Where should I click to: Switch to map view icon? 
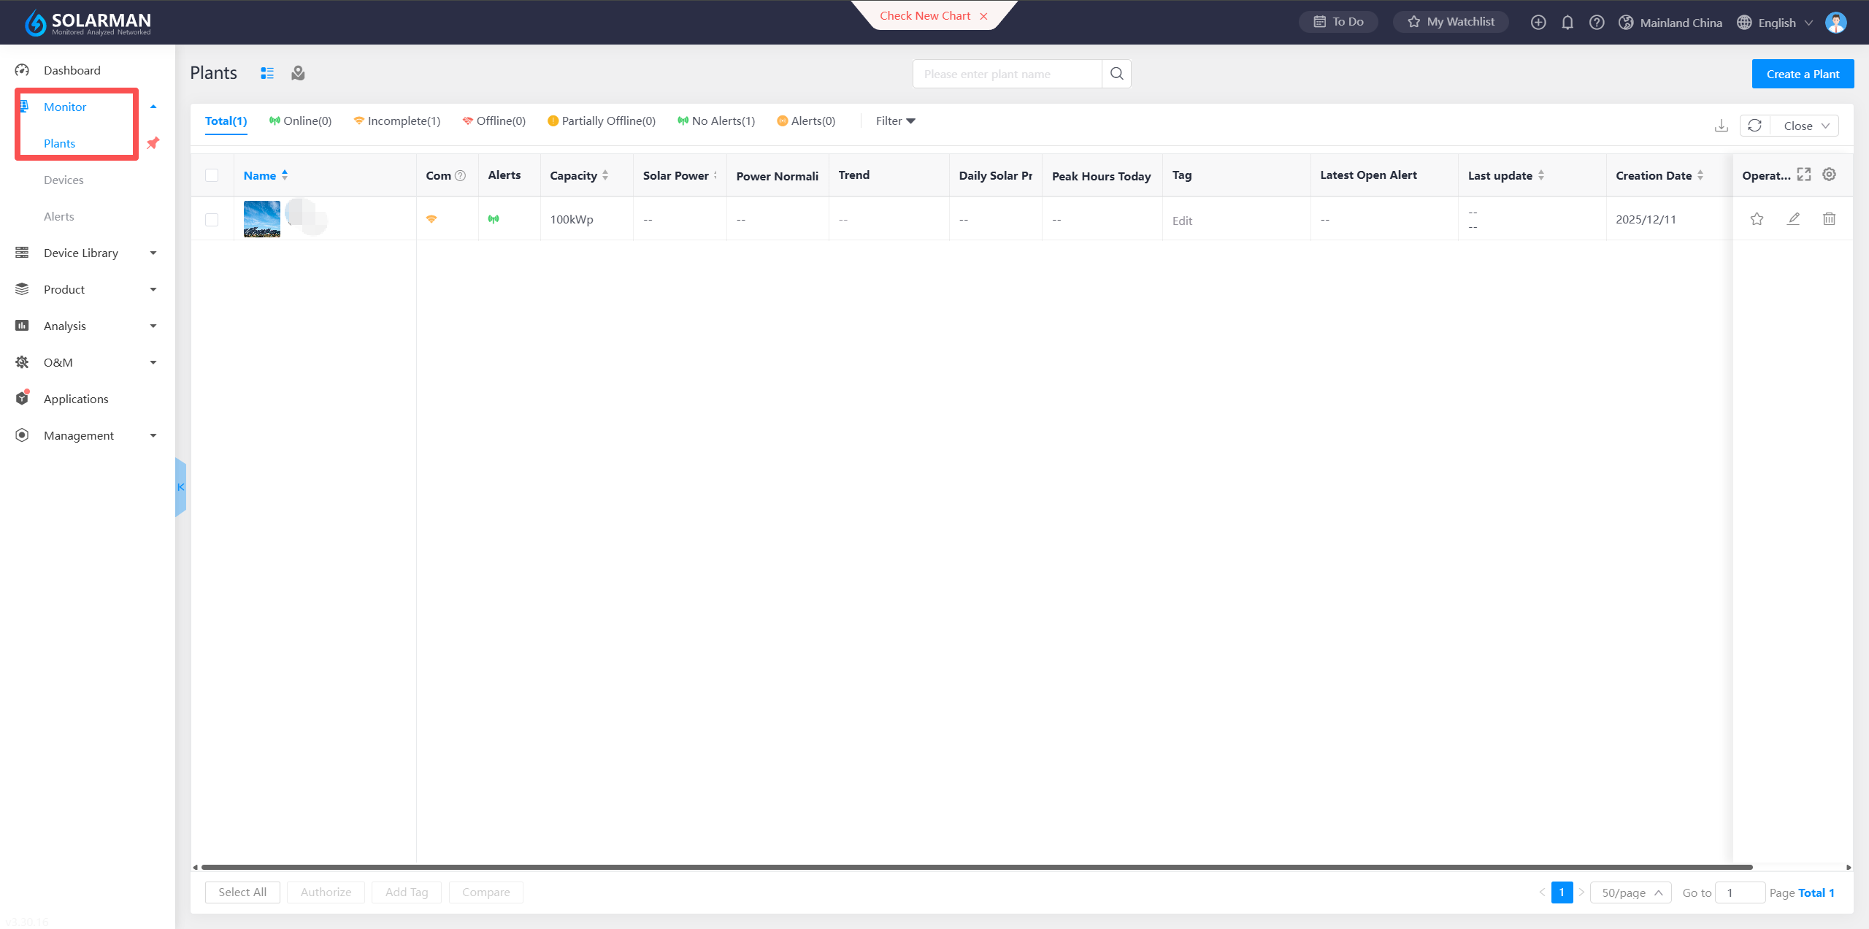point(298,73)
